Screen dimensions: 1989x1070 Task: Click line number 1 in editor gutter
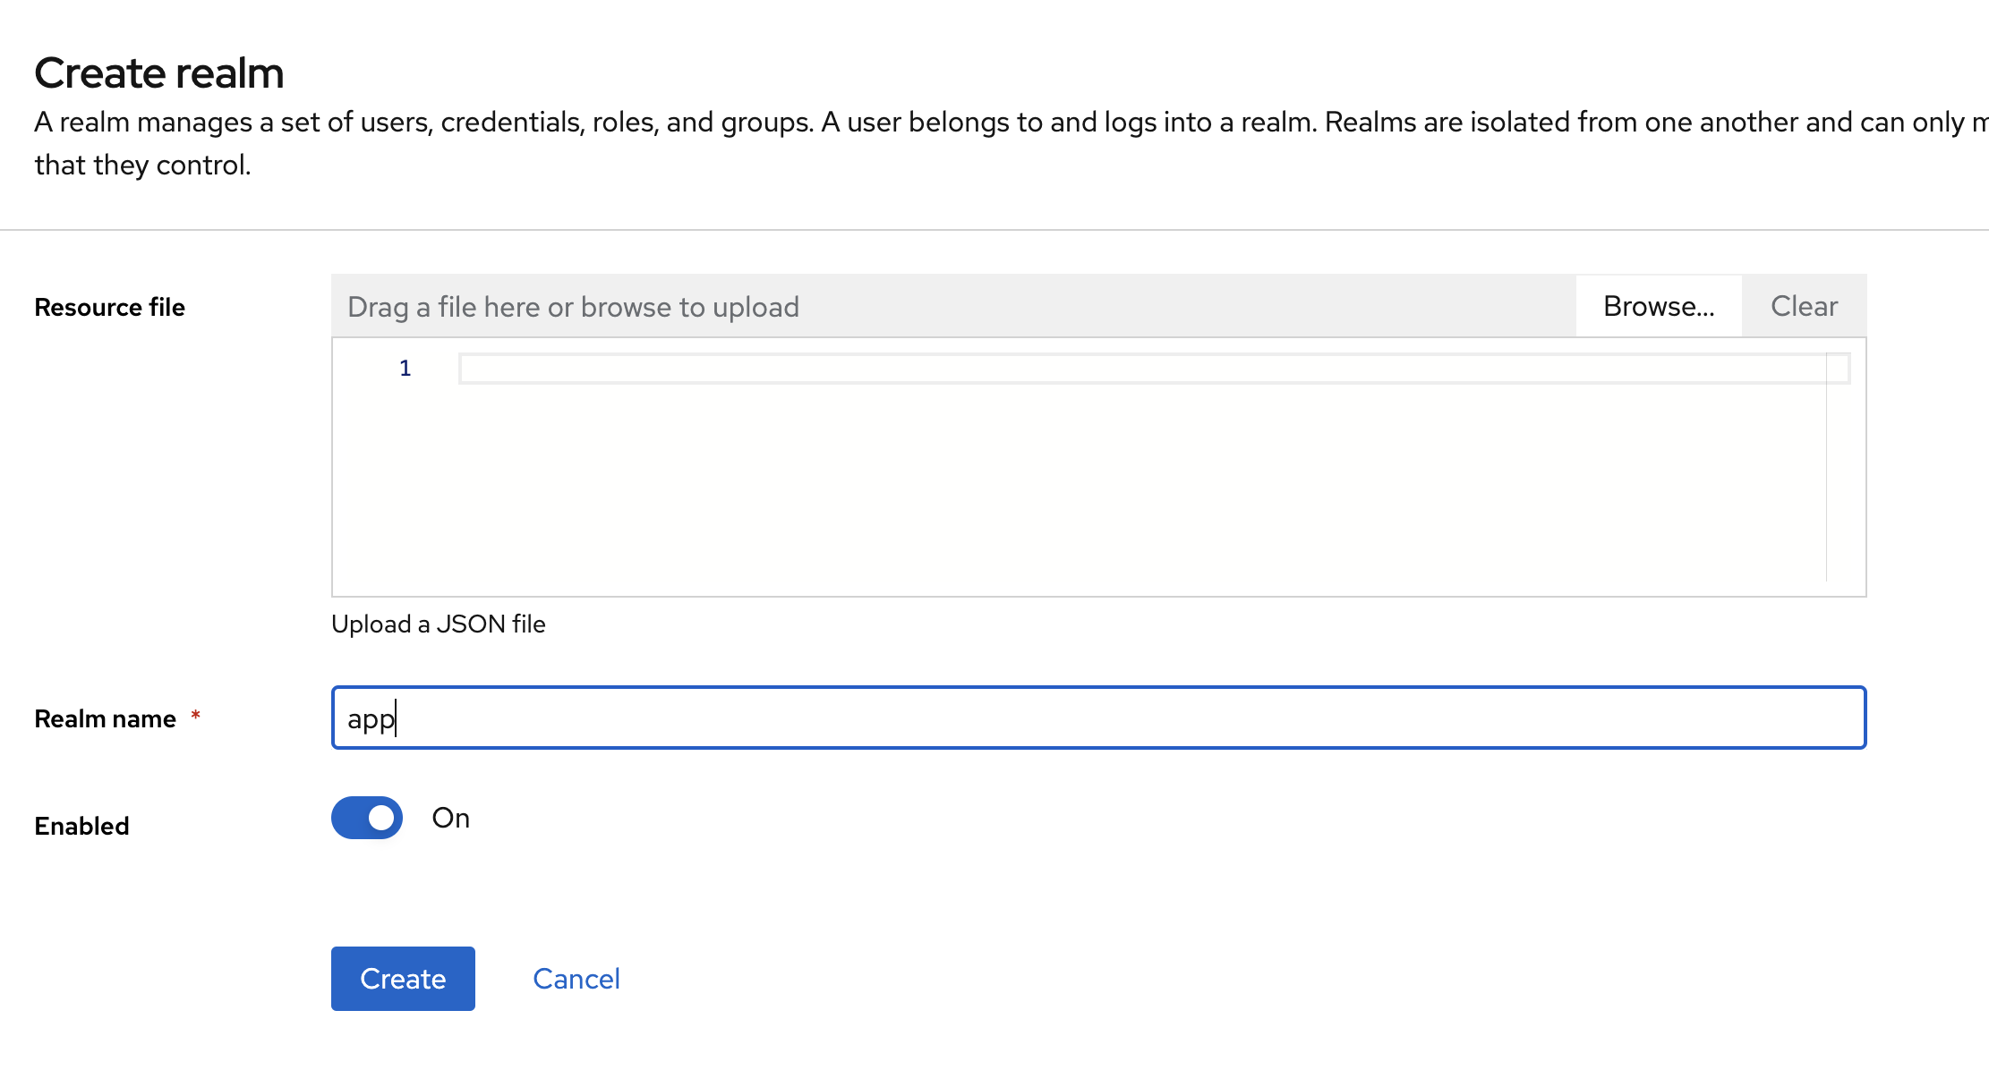tap(405, 369)
